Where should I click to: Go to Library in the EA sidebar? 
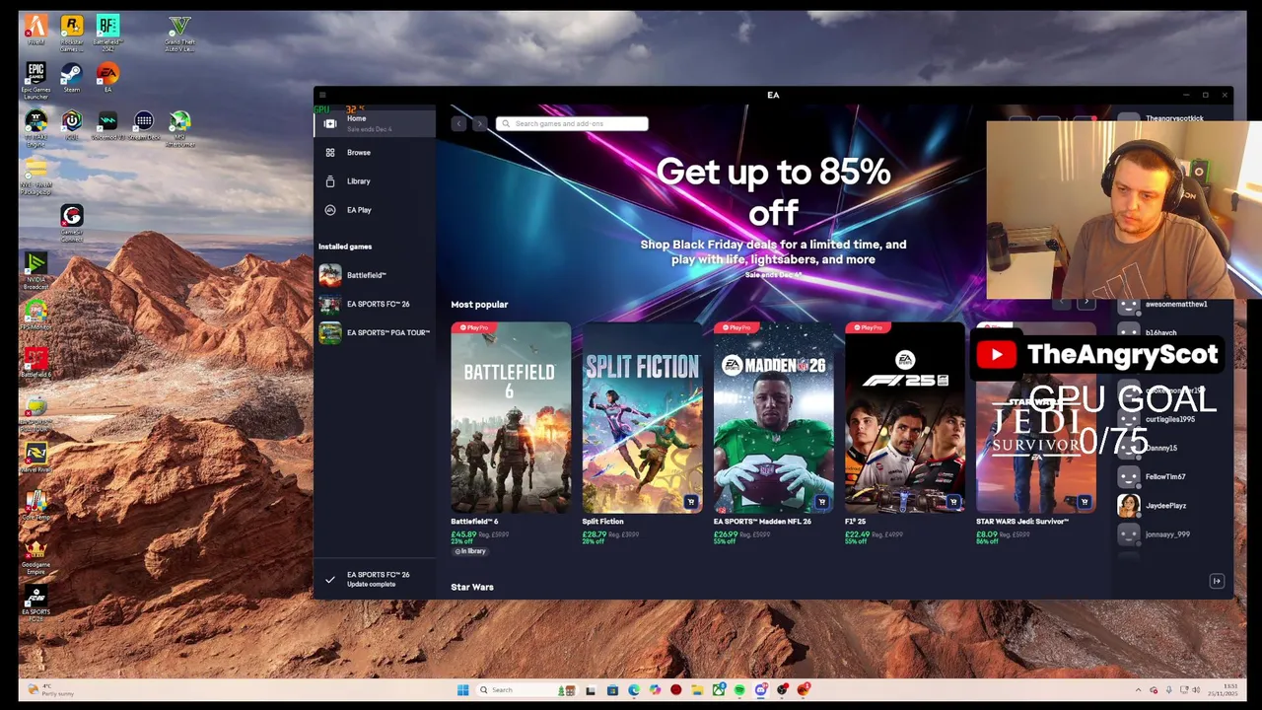click(x=375, y=180)
